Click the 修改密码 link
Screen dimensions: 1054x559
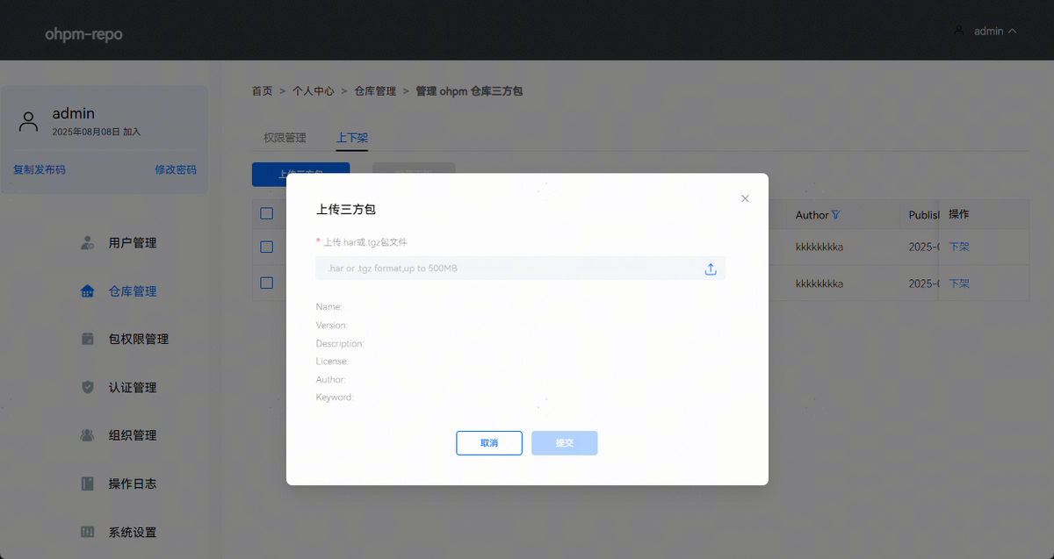click(x=176, y=169)
